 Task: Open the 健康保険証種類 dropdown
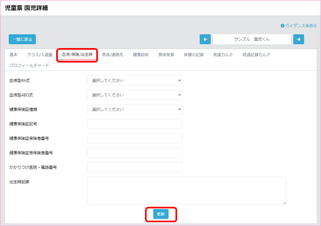coord(134,110)
